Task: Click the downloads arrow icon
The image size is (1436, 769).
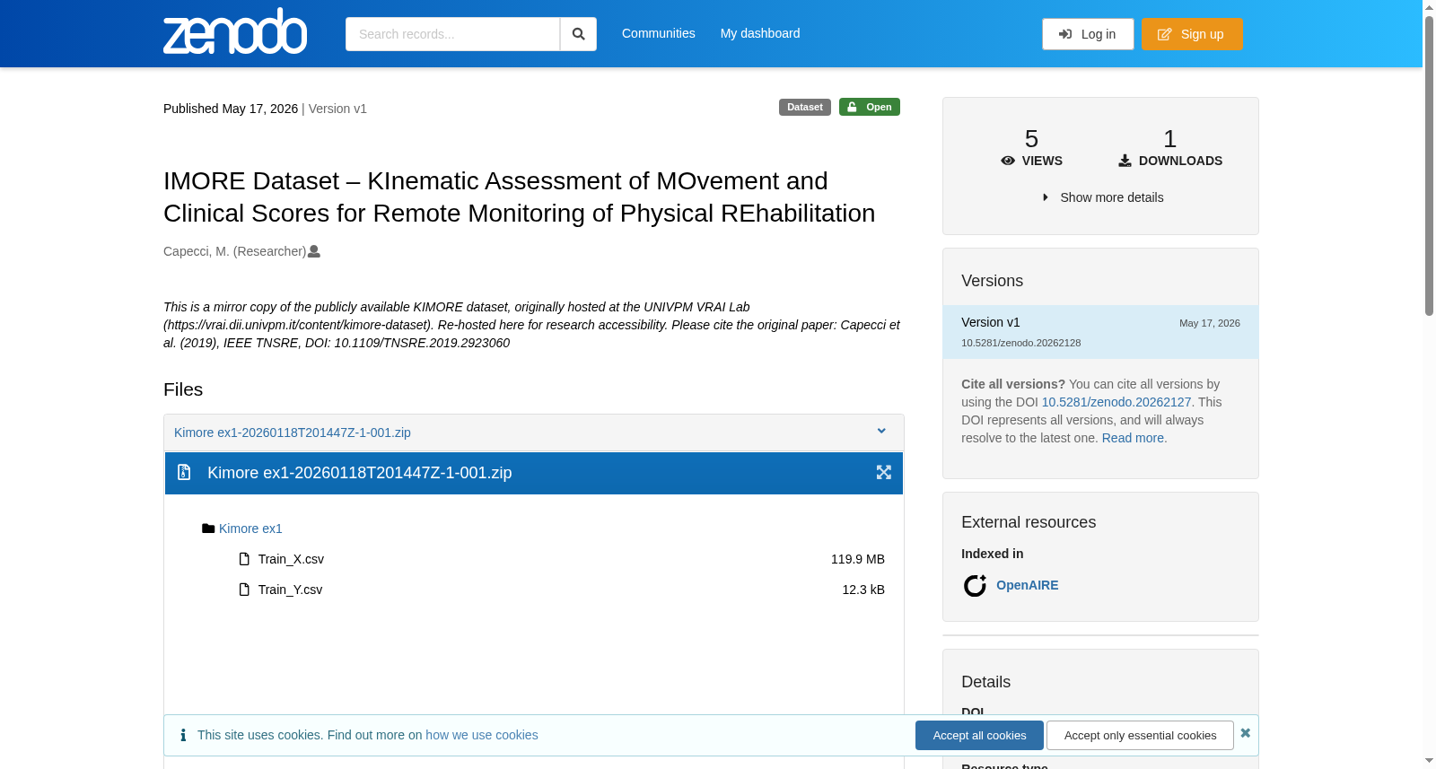Action: pyautogui.click(x=1125, y=161)
